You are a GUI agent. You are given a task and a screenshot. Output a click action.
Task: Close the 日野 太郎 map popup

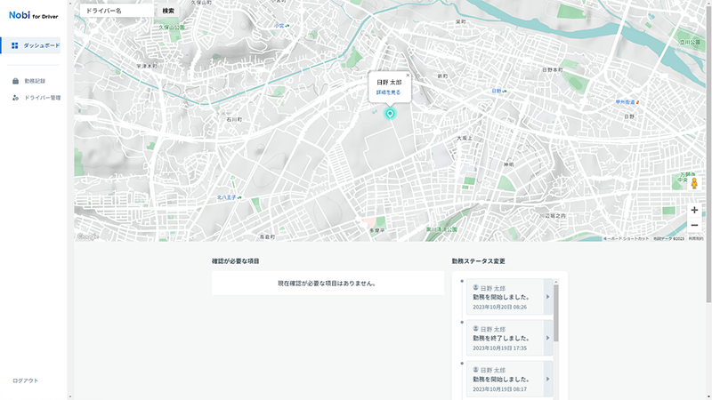click(408, 76)
